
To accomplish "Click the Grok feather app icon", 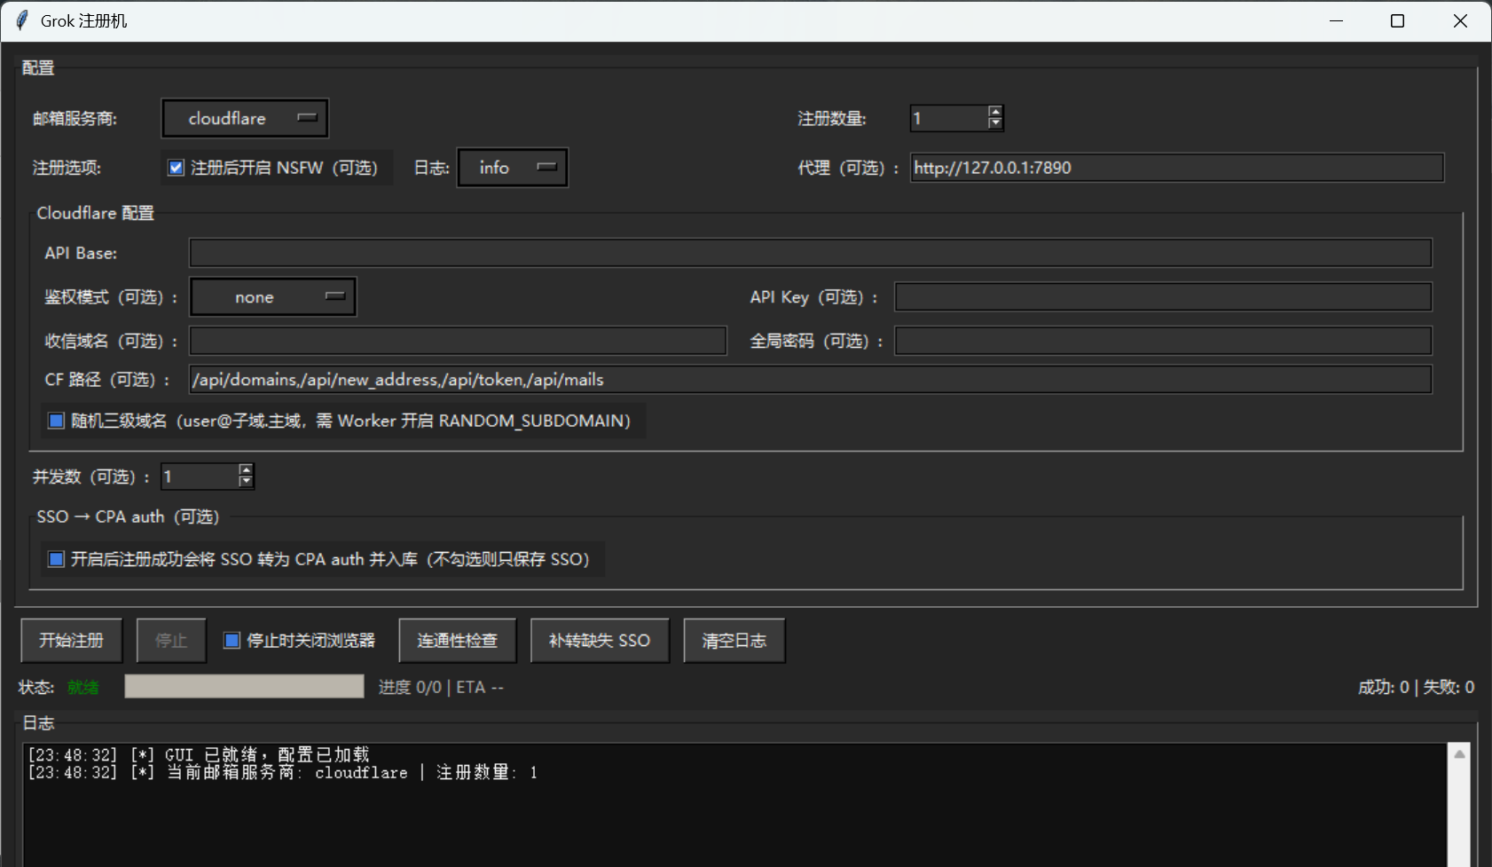I will (x=21, y=20).
